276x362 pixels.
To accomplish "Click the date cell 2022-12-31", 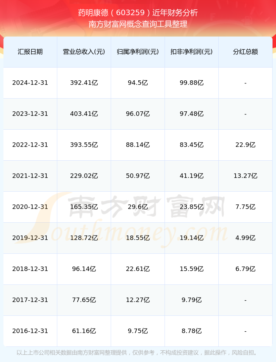I will (30, 145).
